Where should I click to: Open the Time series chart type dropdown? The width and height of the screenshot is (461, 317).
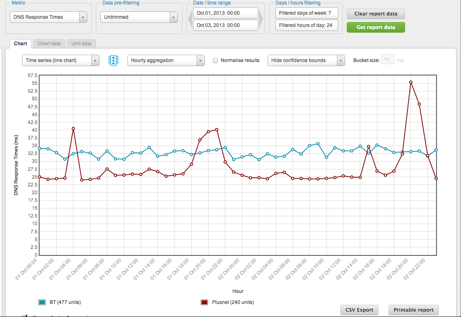(60, 60)
